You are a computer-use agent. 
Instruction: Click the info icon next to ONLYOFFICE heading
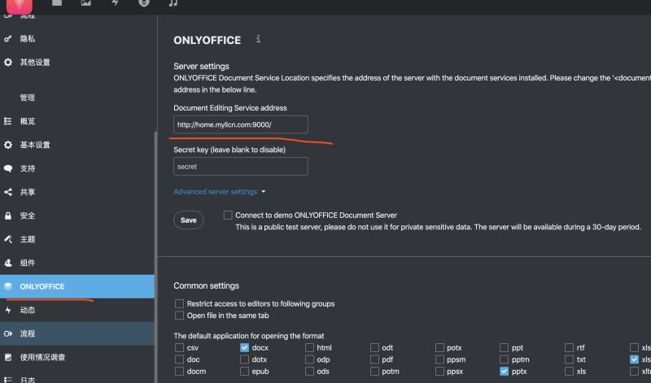click(x=258, y=39)
